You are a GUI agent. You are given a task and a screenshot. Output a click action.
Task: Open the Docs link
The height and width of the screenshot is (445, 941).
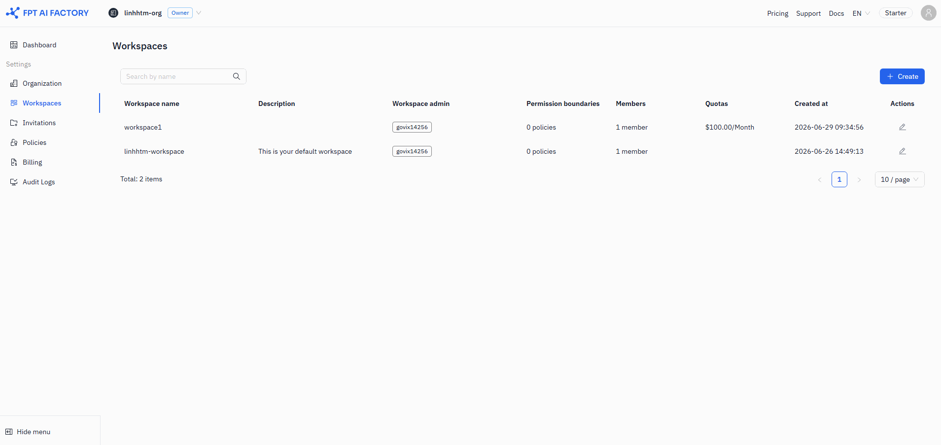click(836, 13)
